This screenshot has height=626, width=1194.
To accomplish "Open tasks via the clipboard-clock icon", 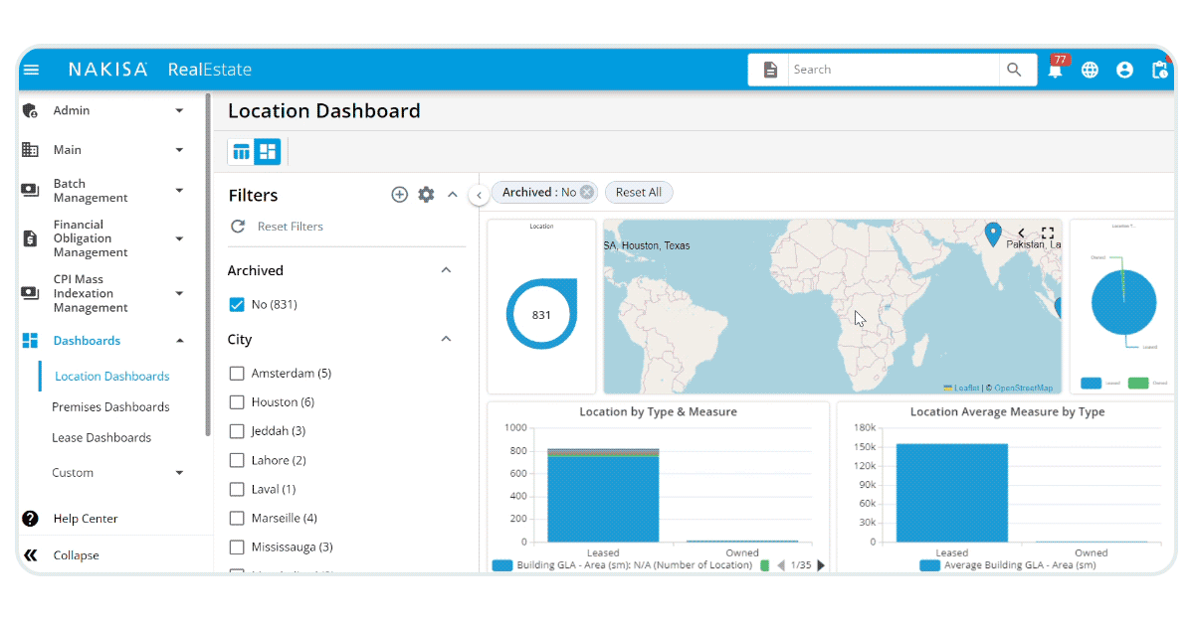I will pyautogui.click(x=1159, y=70).
